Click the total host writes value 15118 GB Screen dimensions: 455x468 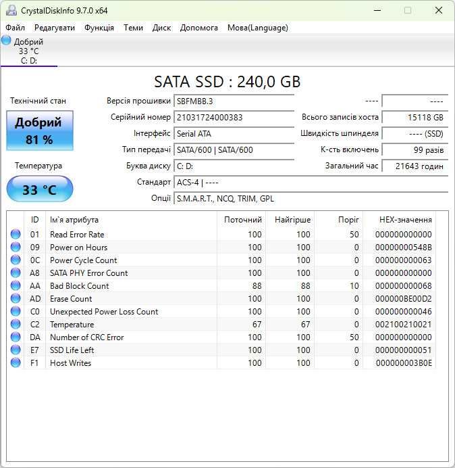(x=414, y=117)
